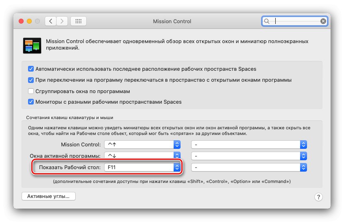Click the note about дополнительные сочетания
The width and height of the screenshot is (344, 222).
pos(172,181)
